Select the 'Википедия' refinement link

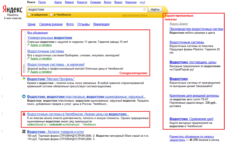pos(101,24)
